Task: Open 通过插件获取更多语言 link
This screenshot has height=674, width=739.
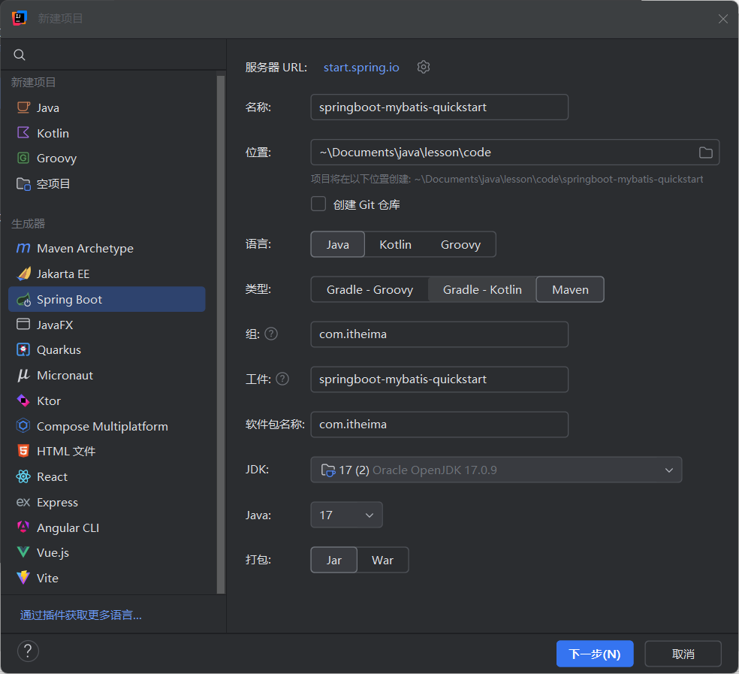Action: point(80,615)
